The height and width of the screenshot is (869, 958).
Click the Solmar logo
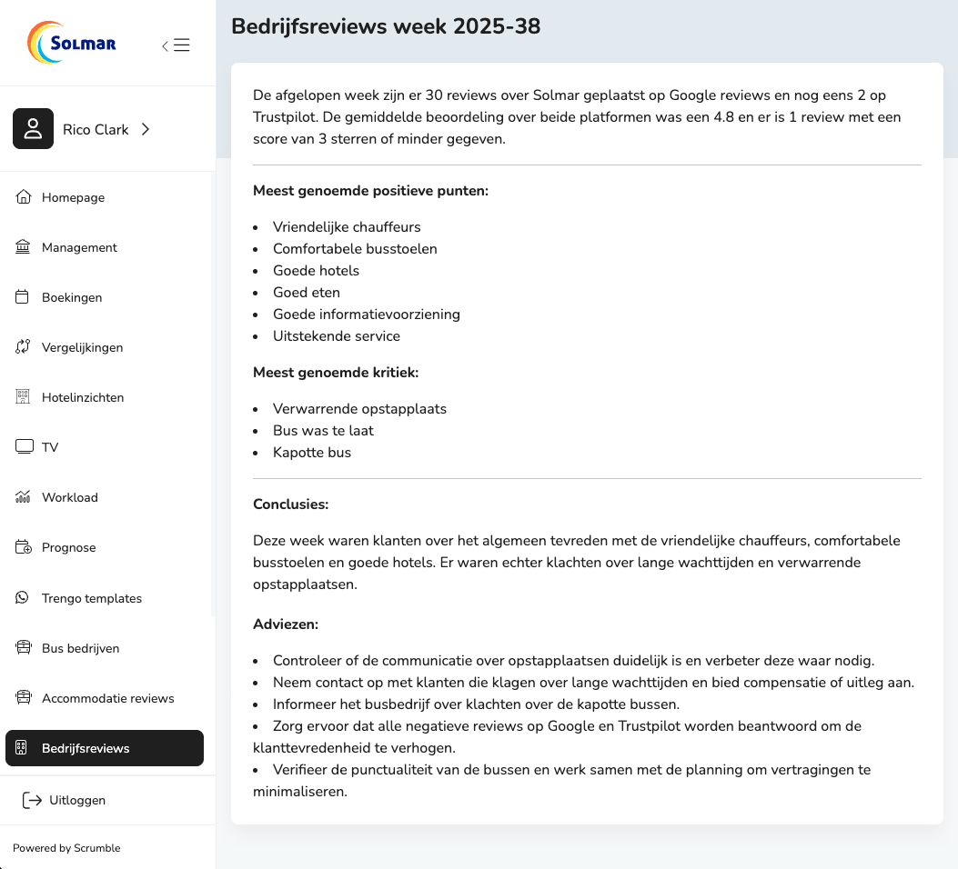[x=72, y=44]
